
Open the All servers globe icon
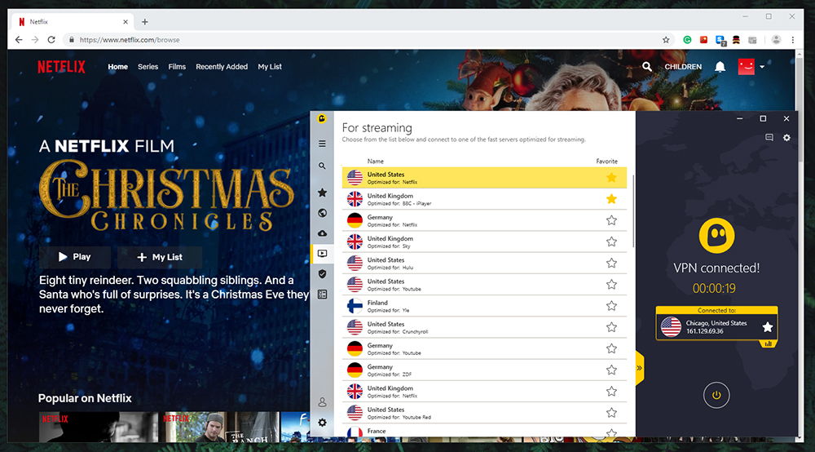322,213
